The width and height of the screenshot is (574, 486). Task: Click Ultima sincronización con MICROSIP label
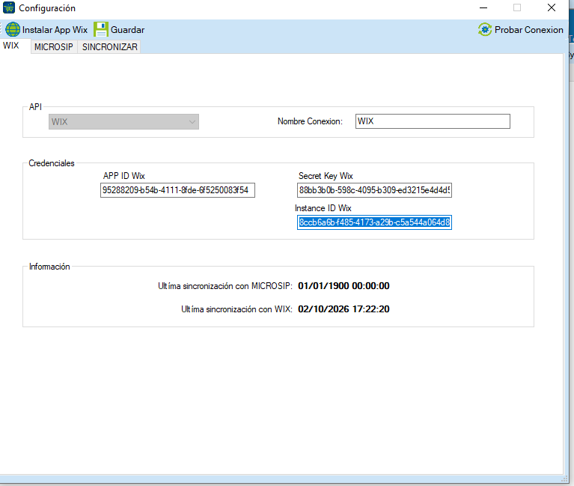pos(225,286)
